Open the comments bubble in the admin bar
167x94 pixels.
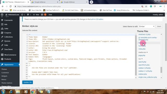(x=29, y=15)
